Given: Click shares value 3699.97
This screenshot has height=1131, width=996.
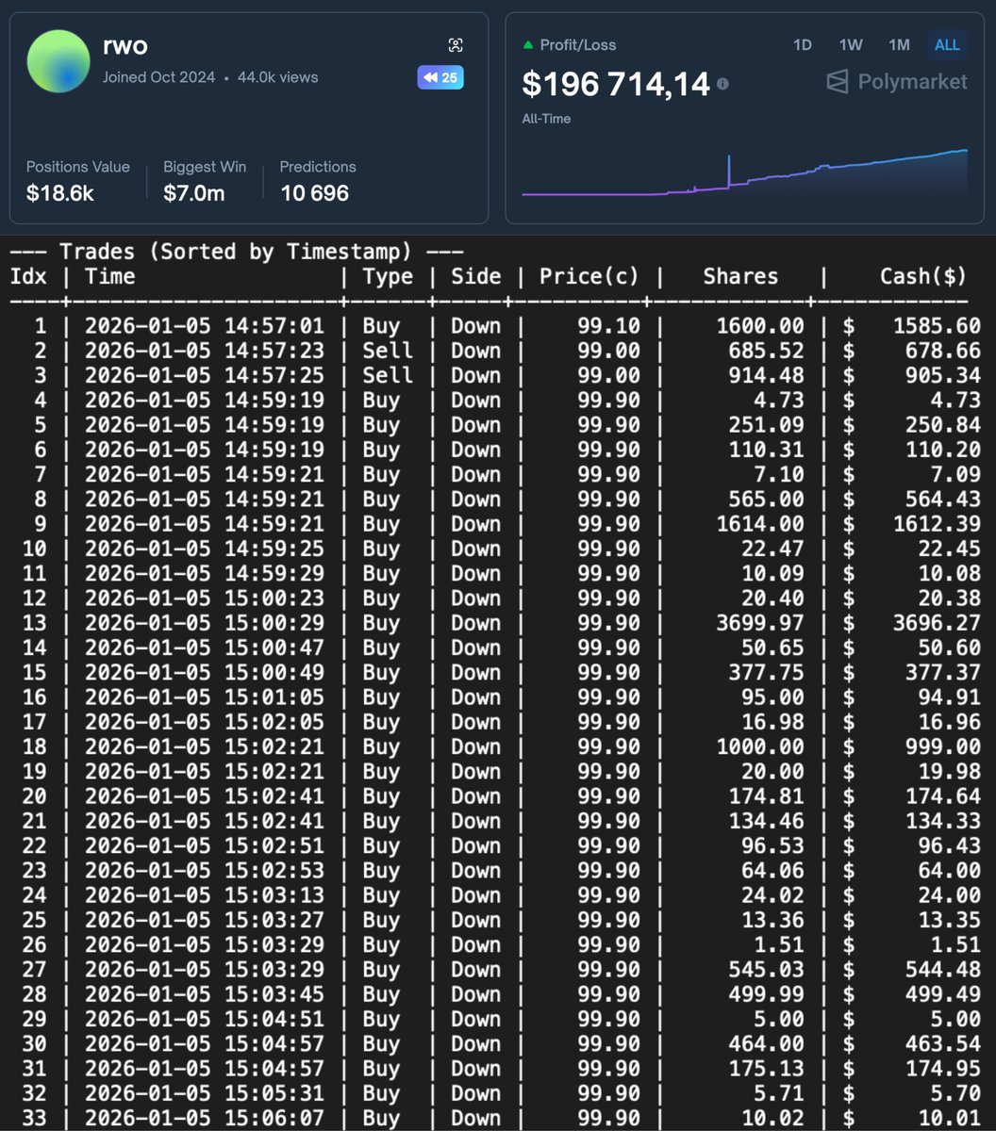Looking at the screenshot, I should click(x=760, y=623).
